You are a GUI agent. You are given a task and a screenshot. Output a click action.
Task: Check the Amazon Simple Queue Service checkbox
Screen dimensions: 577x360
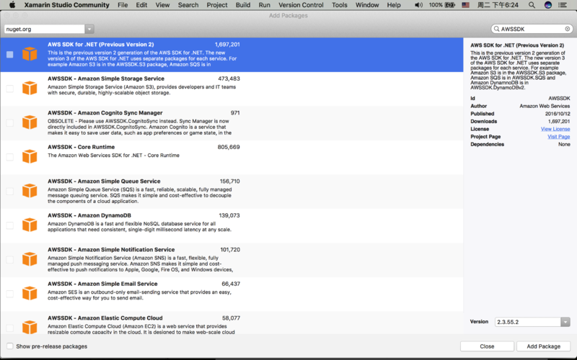[10, 191]
